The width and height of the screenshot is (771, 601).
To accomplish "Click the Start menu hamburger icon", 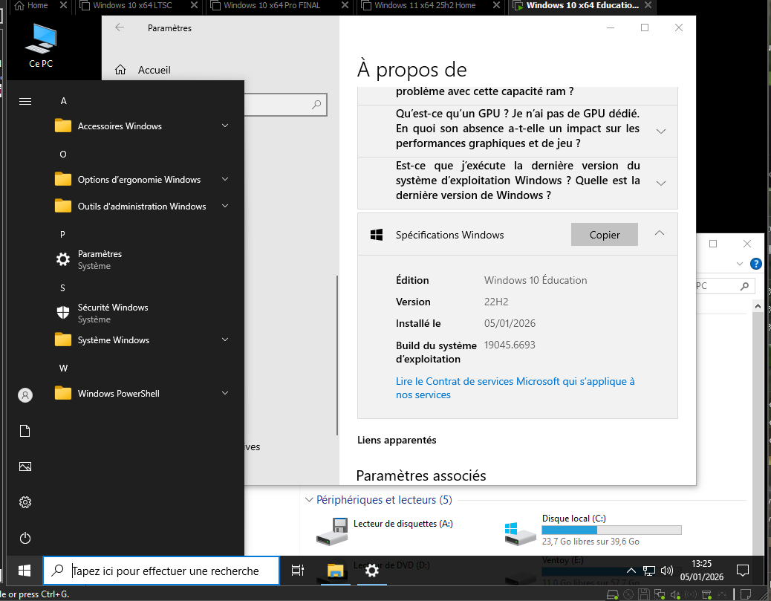I will tap(25, 101).
